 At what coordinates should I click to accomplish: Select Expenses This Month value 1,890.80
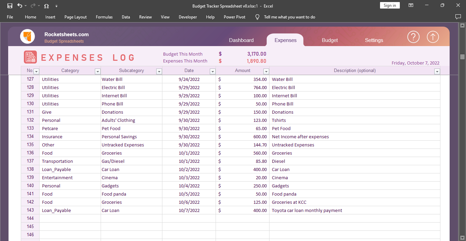(257, 61)
